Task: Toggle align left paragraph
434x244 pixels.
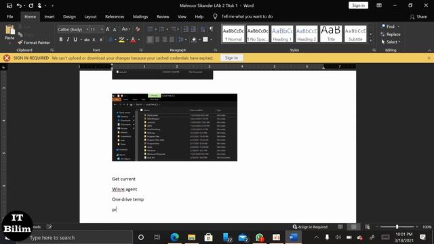Action: click(150, 40)
